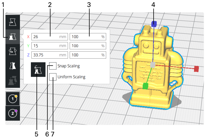Edit the Y size field in mm

(50, 46)
